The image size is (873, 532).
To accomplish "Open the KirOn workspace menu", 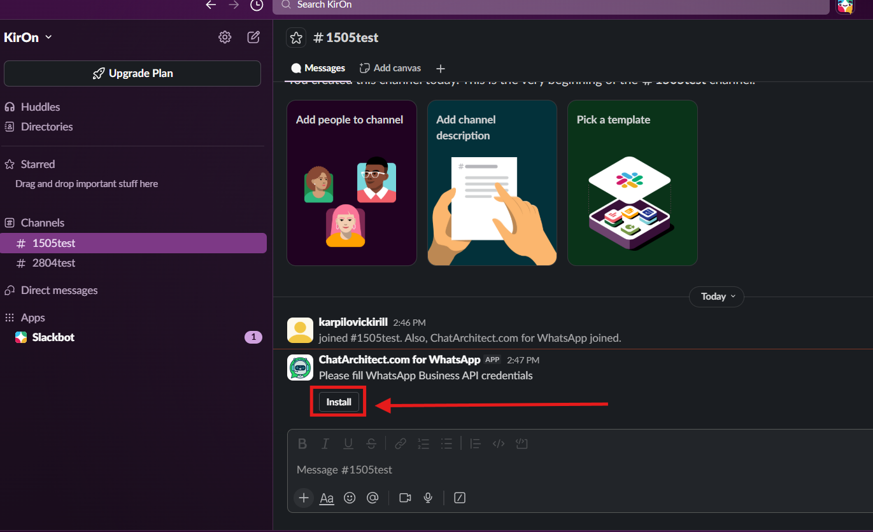I will pyautogui.click(x=28, y=37).
